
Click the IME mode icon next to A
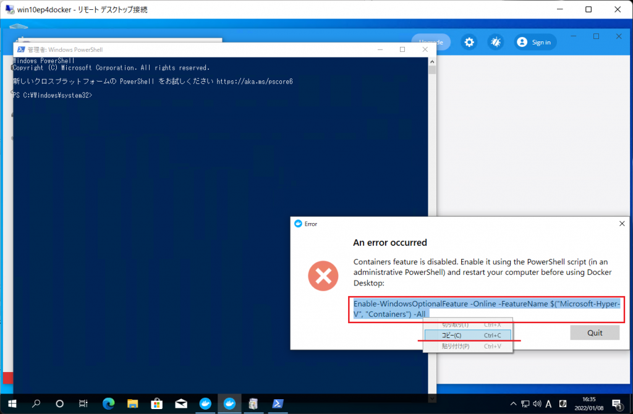[563, 403]
